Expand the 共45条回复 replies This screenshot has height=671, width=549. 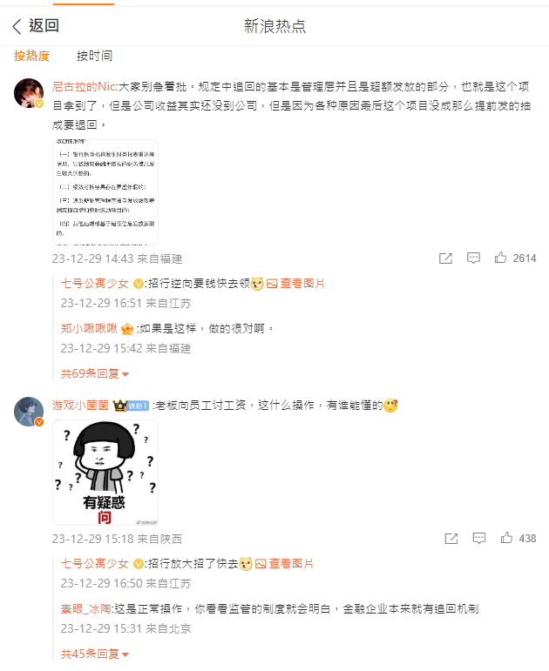(x=95, y=654)
